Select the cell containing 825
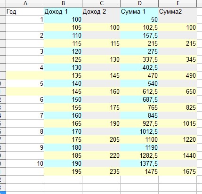This screenshot has width=202, height=194. coord(178,107)
